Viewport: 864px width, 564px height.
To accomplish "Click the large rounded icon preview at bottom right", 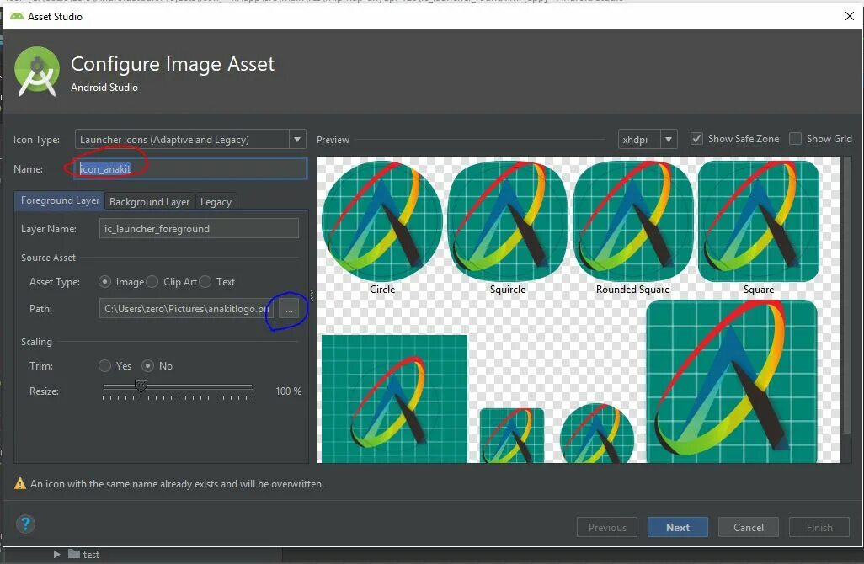I will 731,381.
